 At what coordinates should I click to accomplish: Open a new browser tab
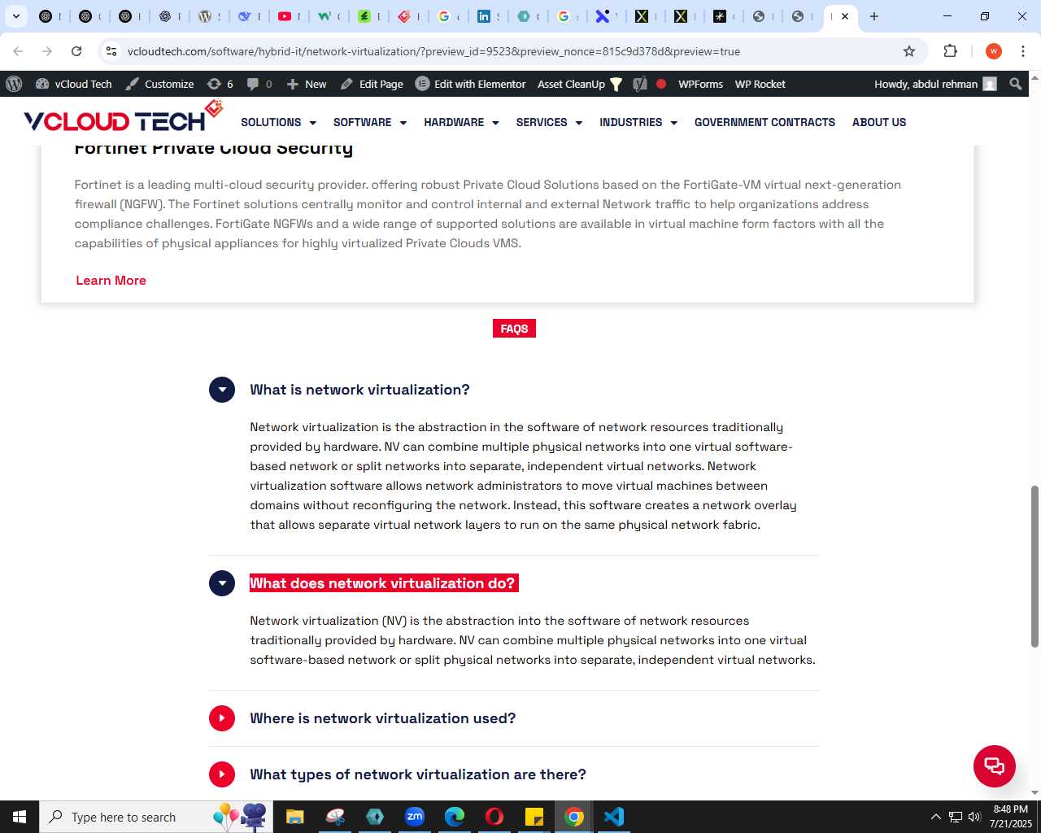coord(874,16)
